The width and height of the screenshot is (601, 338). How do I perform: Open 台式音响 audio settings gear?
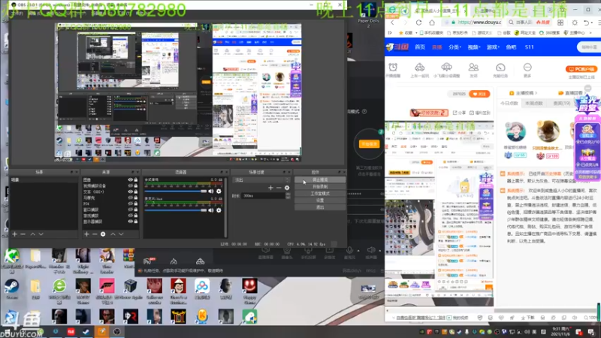219,192
